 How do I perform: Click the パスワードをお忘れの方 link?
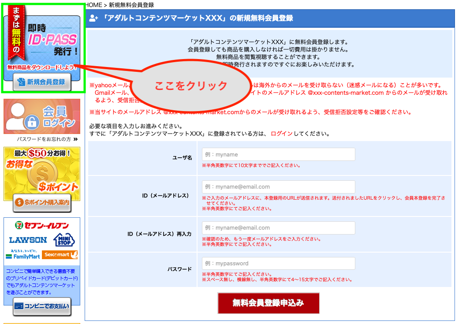click(x=44, y=139)
